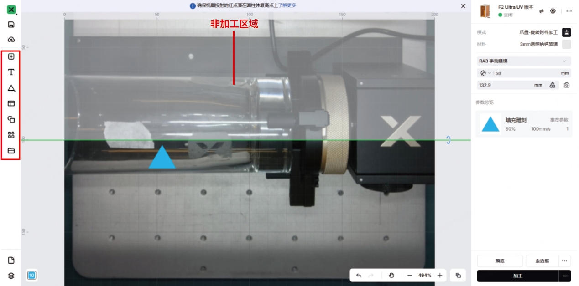Click the import image icon in sidebar
Image resolution: width=579 pixels, height=286 pixels.
coord(11,56)
